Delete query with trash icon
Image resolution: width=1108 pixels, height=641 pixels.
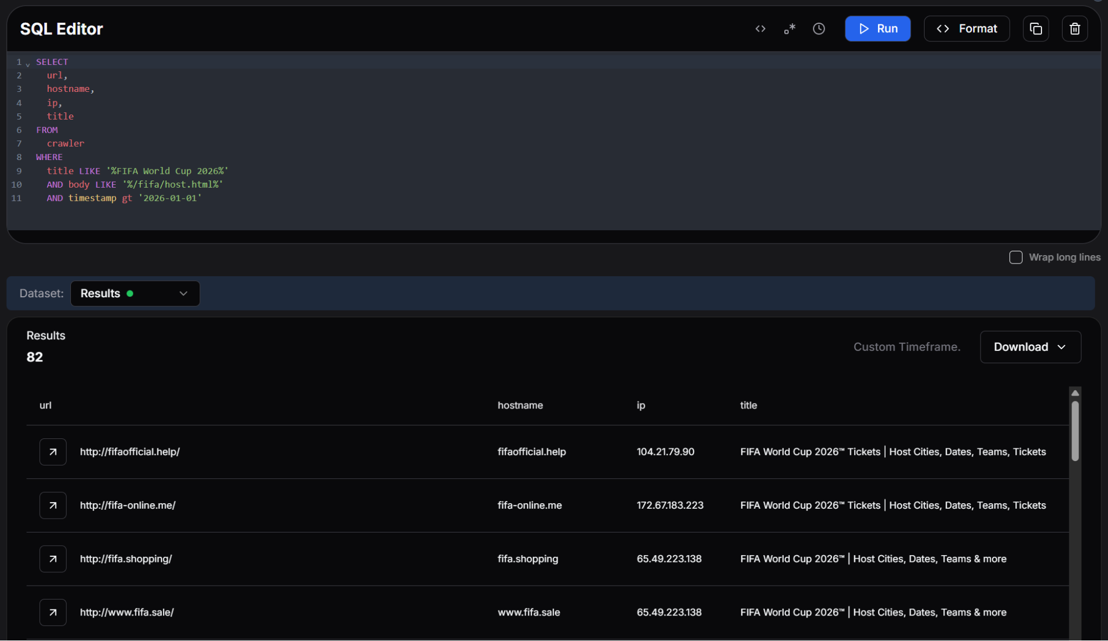click(x=1074, y=29)
